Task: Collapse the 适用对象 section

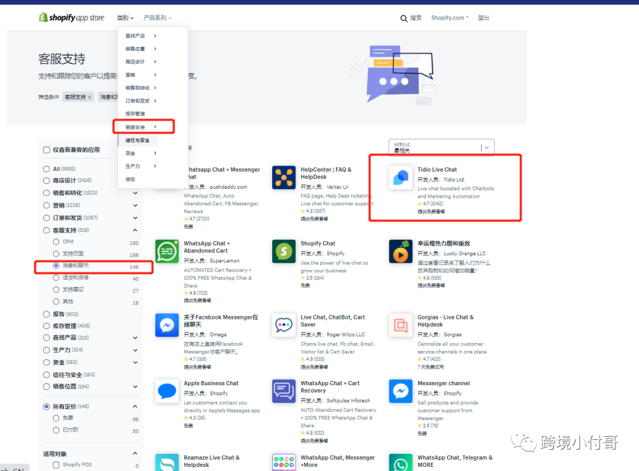Action: pyautogui.click(x=135, y=453)
